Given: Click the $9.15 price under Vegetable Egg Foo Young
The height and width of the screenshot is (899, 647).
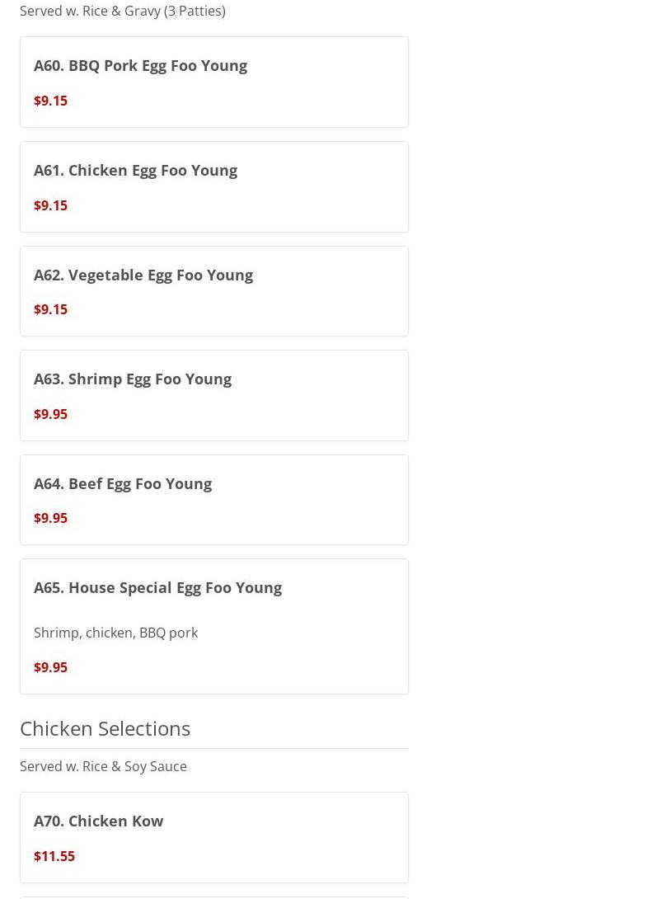Looking at the screenshot, I should tap(50, 309).
